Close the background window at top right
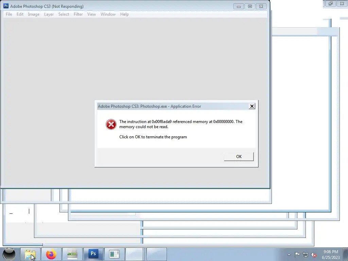Viewport: 348px width, 261px height. pos(342,3)
